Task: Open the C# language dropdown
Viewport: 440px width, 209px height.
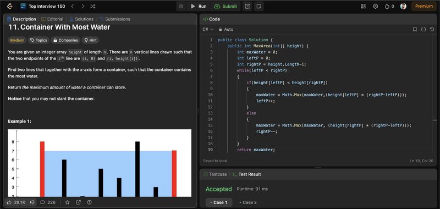Action: coord(208,29)
